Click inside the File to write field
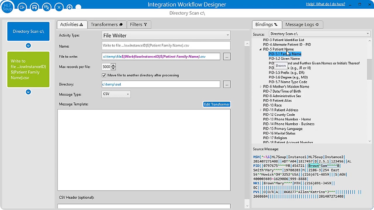This screenshot has width=374, height=210. [161, 56]
